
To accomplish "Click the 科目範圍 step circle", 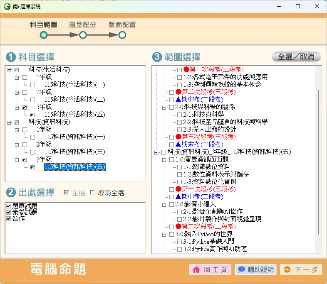I will (44, 35).
